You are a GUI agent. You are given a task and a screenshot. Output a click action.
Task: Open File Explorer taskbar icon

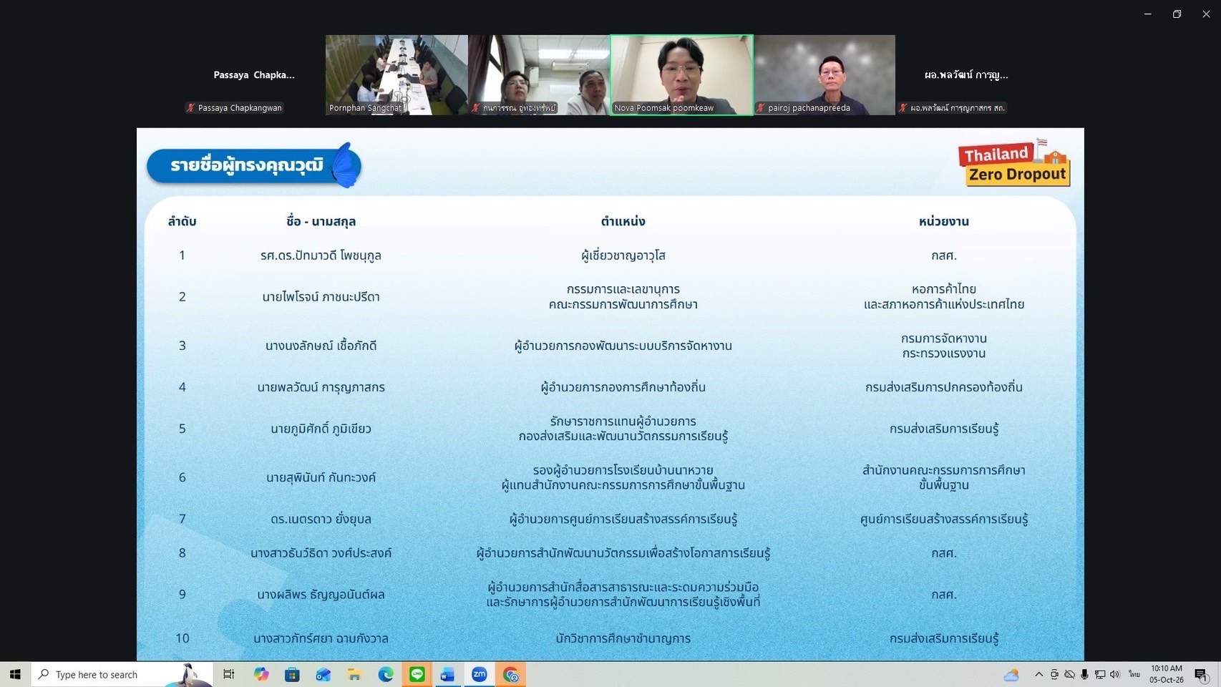point(354,674)
